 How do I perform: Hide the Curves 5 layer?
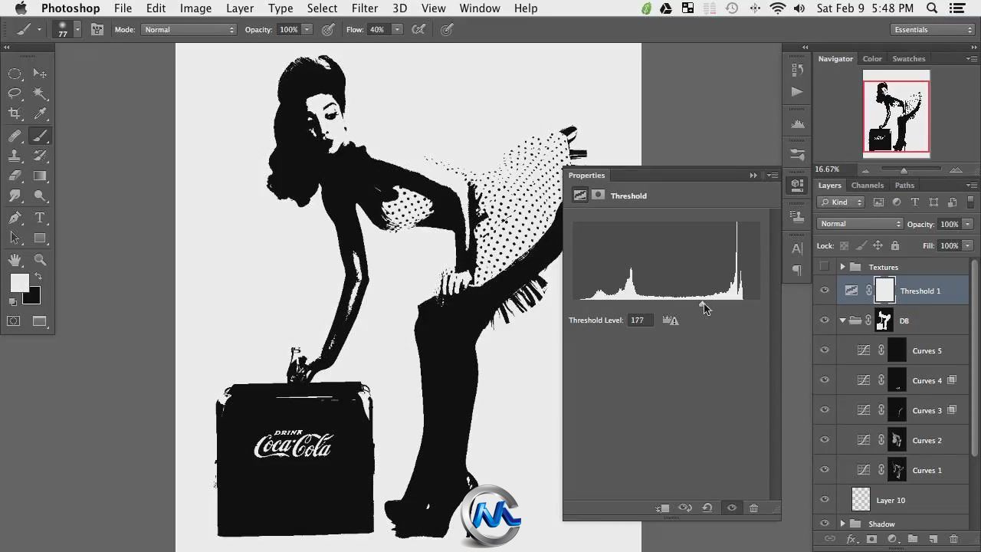825,350
